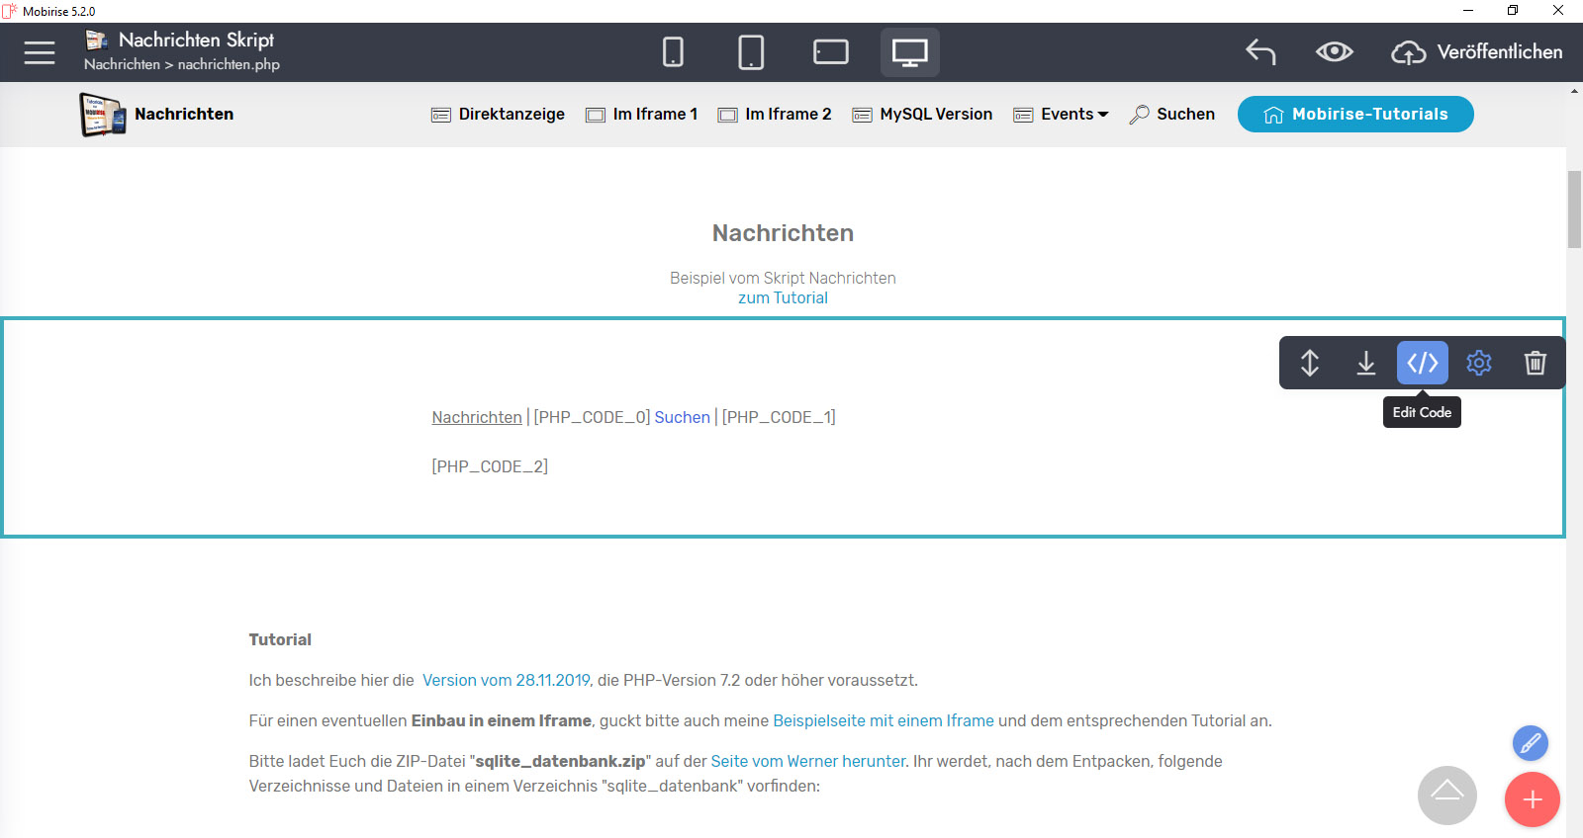1583x838 pixels.
Task: Preview the site with eye icon
Action: [x=1334, y=52]
